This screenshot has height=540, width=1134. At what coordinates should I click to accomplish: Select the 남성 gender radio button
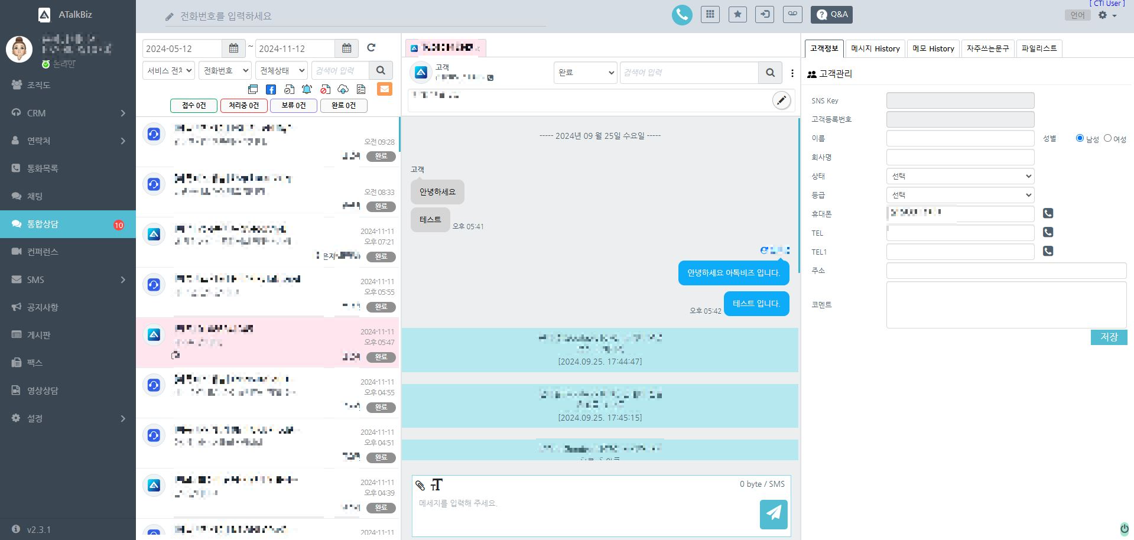click(1080, 138)
